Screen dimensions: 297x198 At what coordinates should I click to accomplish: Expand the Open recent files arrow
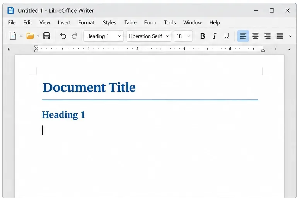pyautogui.click(x=38, y=36)
